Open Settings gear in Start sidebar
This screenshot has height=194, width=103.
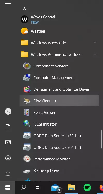click(8, 158)
